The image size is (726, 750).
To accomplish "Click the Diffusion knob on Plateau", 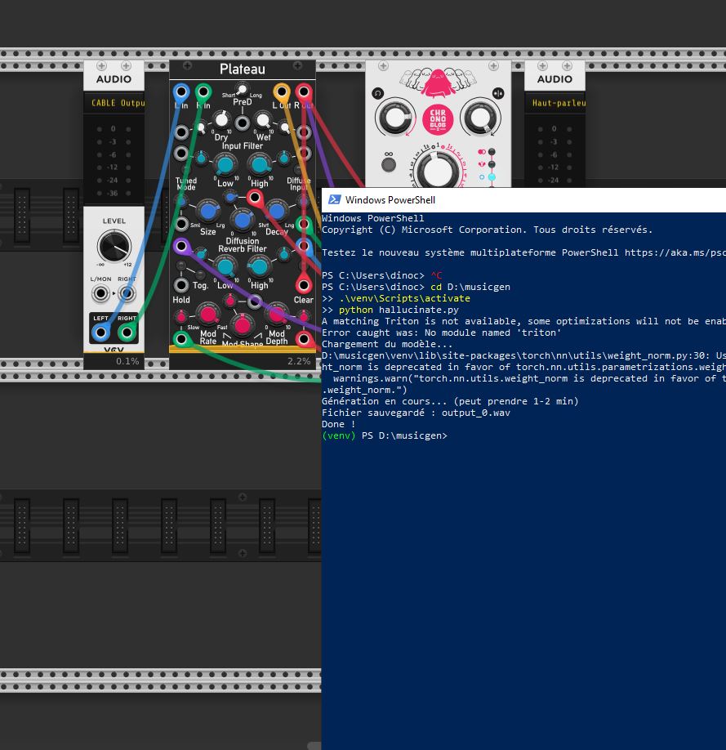I will [x=243, y=220].
